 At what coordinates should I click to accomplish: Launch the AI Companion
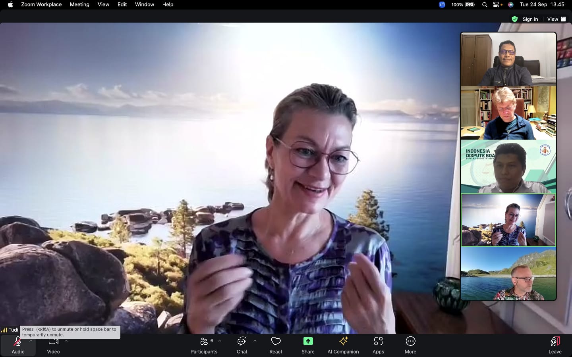tap(343, 345)
